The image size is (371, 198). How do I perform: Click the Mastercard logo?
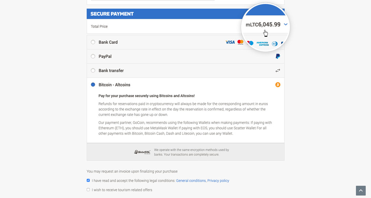click(x=240, y=42)
